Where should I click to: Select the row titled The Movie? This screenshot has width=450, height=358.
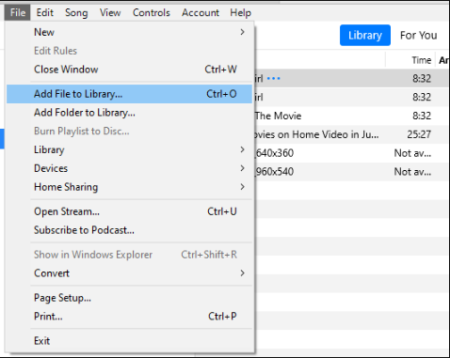point(351,116)
